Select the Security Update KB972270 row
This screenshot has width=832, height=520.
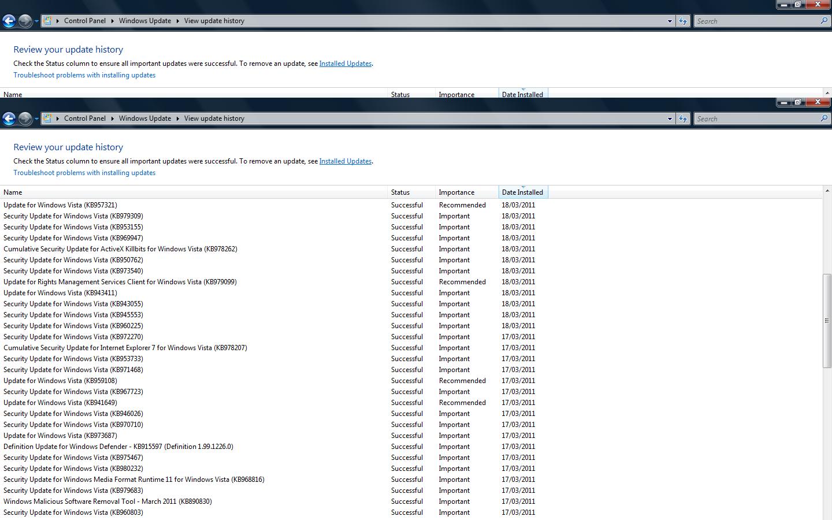[x=411, y=337]
